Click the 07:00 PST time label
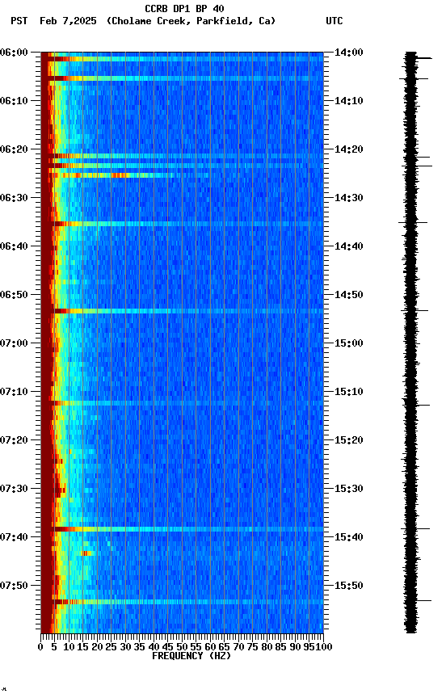The image size is (446, 698). point(14,343)
